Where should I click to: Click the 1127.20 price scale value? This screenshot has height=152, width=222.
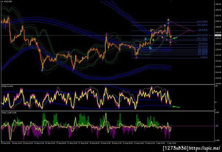pyautogui.click(x=218, y=55)
